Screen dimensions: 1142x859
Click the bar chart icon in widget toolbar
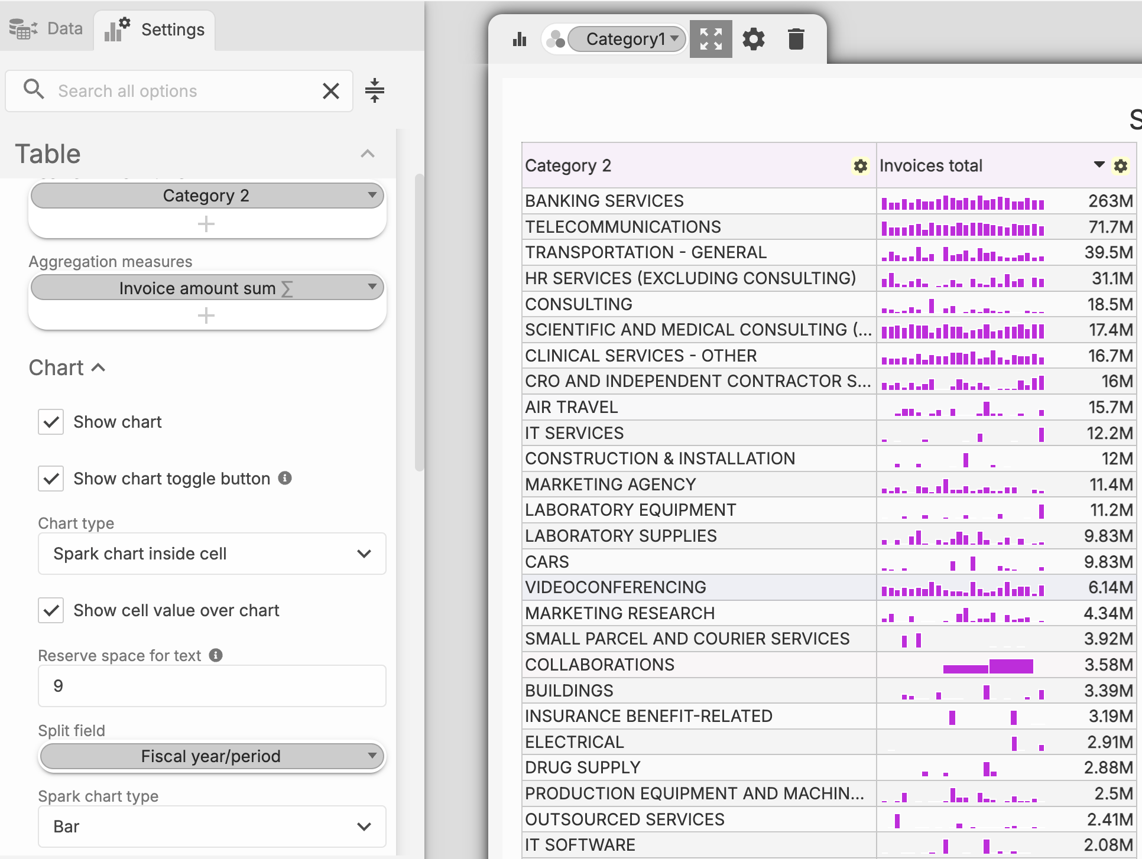pos(520,40)
